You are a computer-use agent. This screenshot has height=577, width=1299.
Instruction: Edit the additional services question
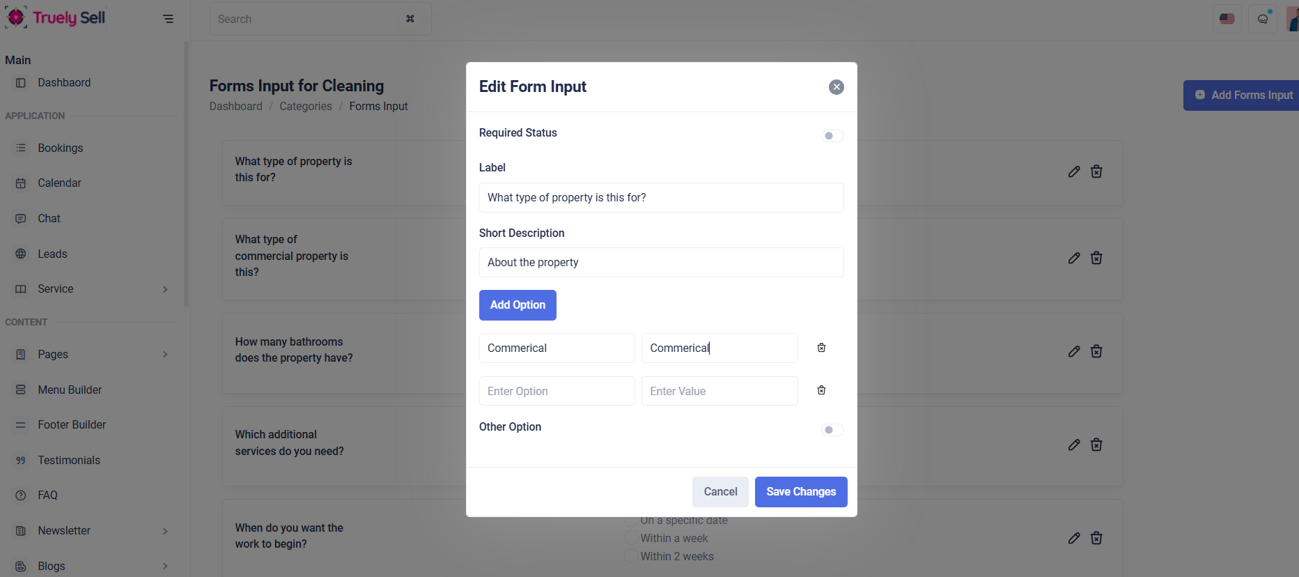click(x=1073, y=445)
